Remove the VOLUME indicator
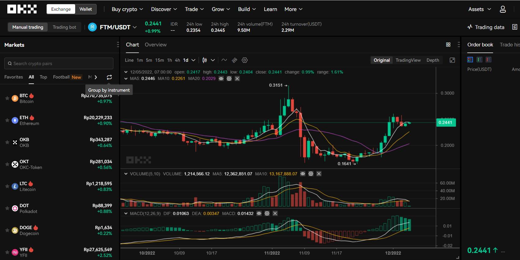520x260 pixels. click(319, 174)
